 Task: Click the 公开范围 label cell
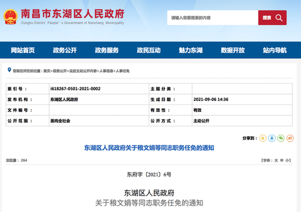[27, 121]
